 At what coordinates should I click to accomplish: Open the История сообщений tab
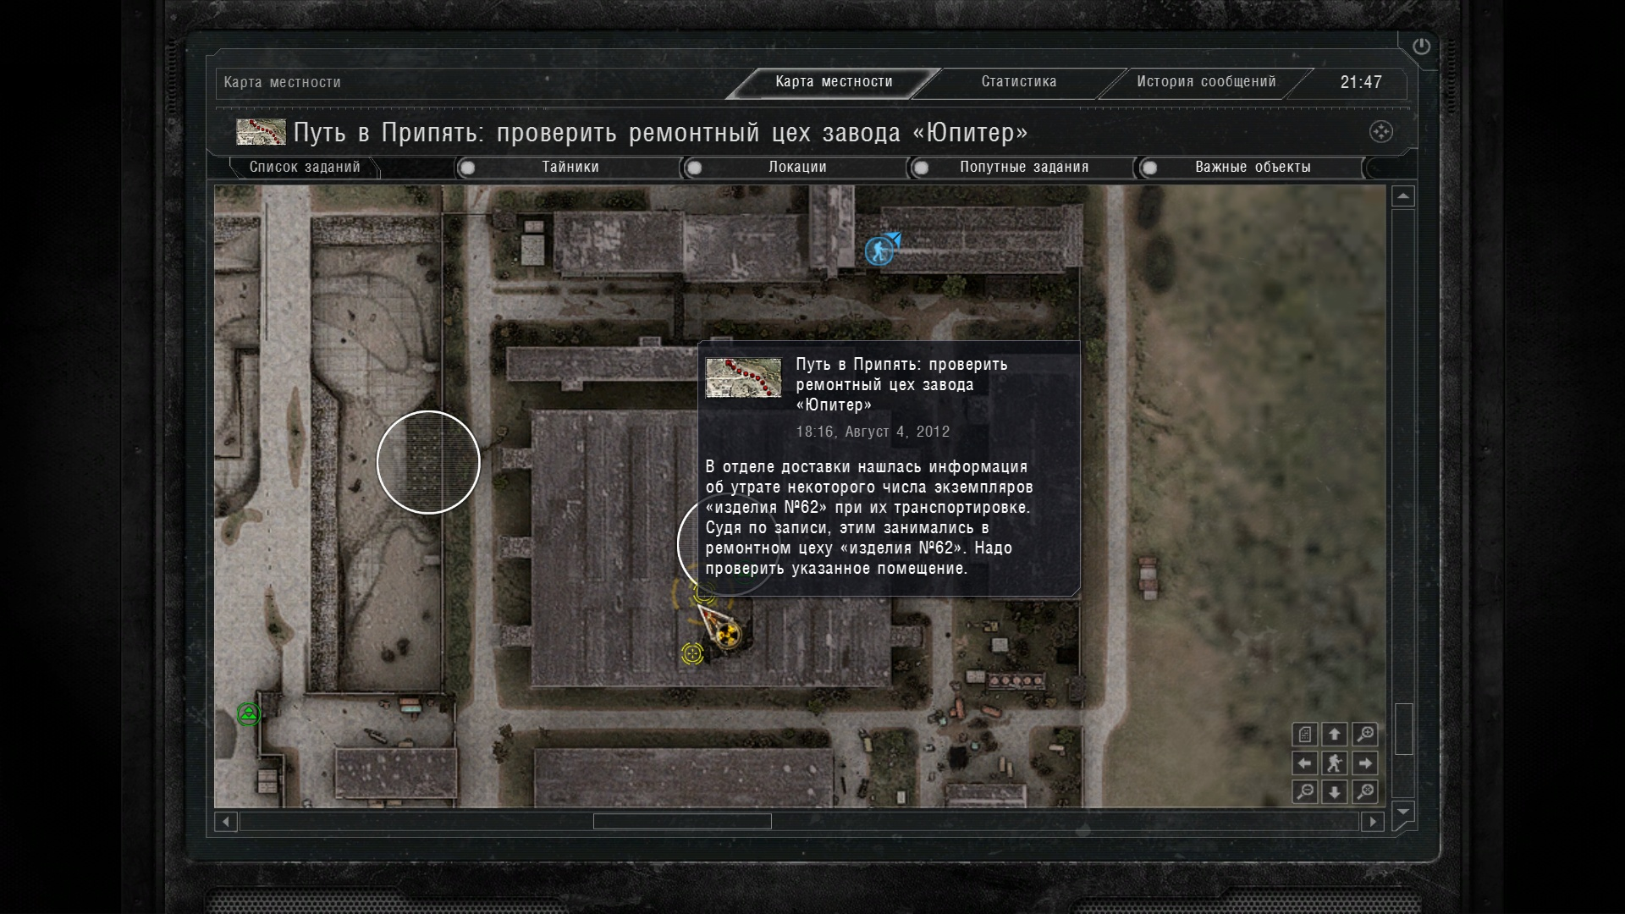pos(1205,82)
